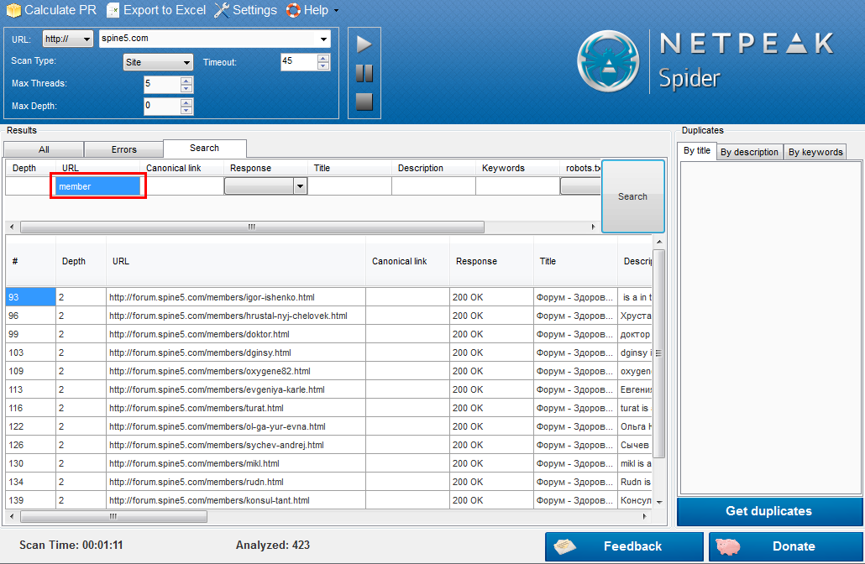Click inside the URL filter field containing member
Viewport: 865px width, 564px height.
pyautogui.click(x=97, y=186)
